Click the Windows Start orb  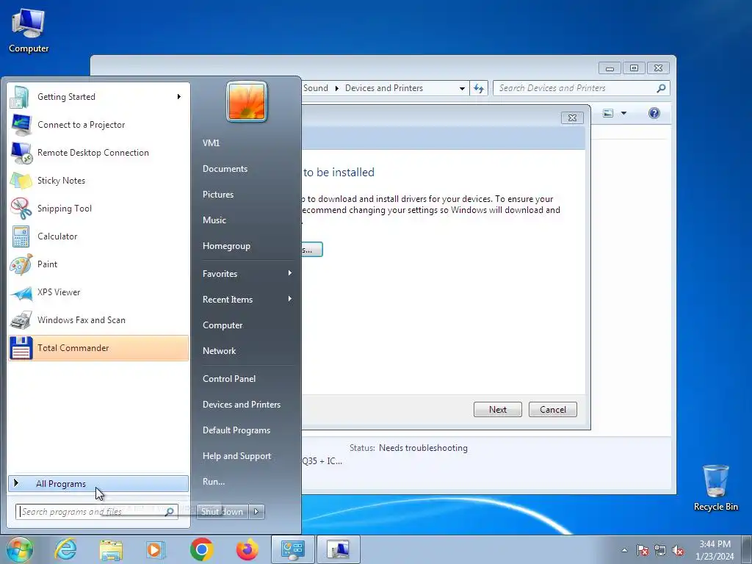click(x=19, y=549)
